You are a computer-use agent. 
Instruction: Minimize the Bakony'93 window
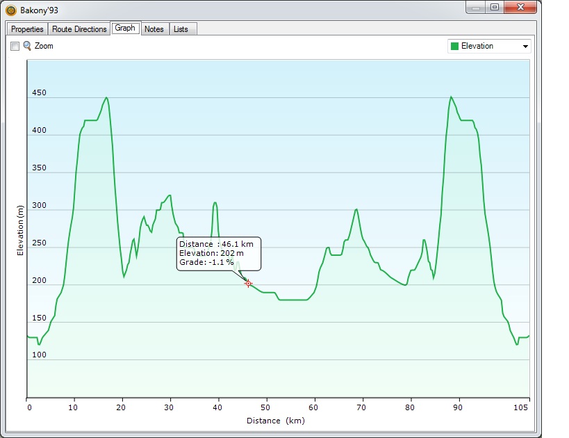476,7
